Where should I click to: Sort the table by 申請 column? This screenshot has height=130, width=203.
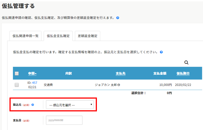(x=32, y=73)
